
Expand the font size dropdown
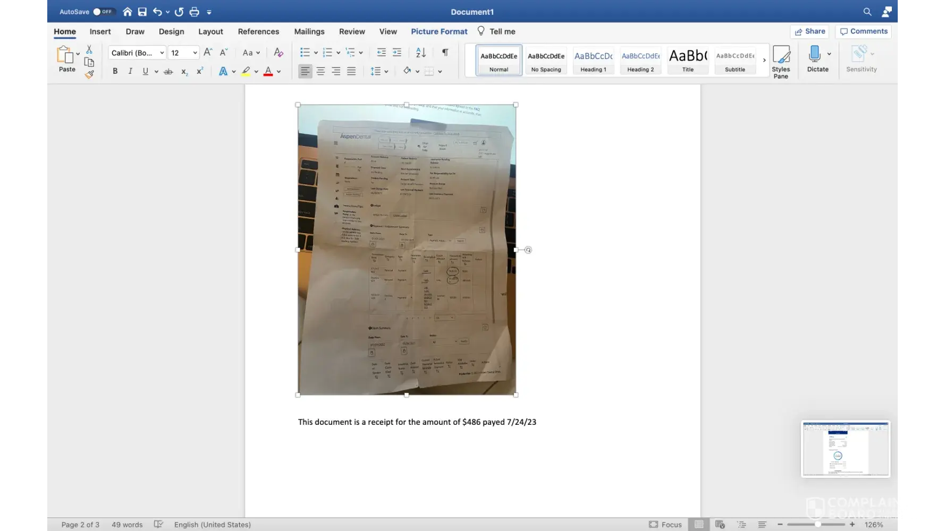[x=195, y=53]
